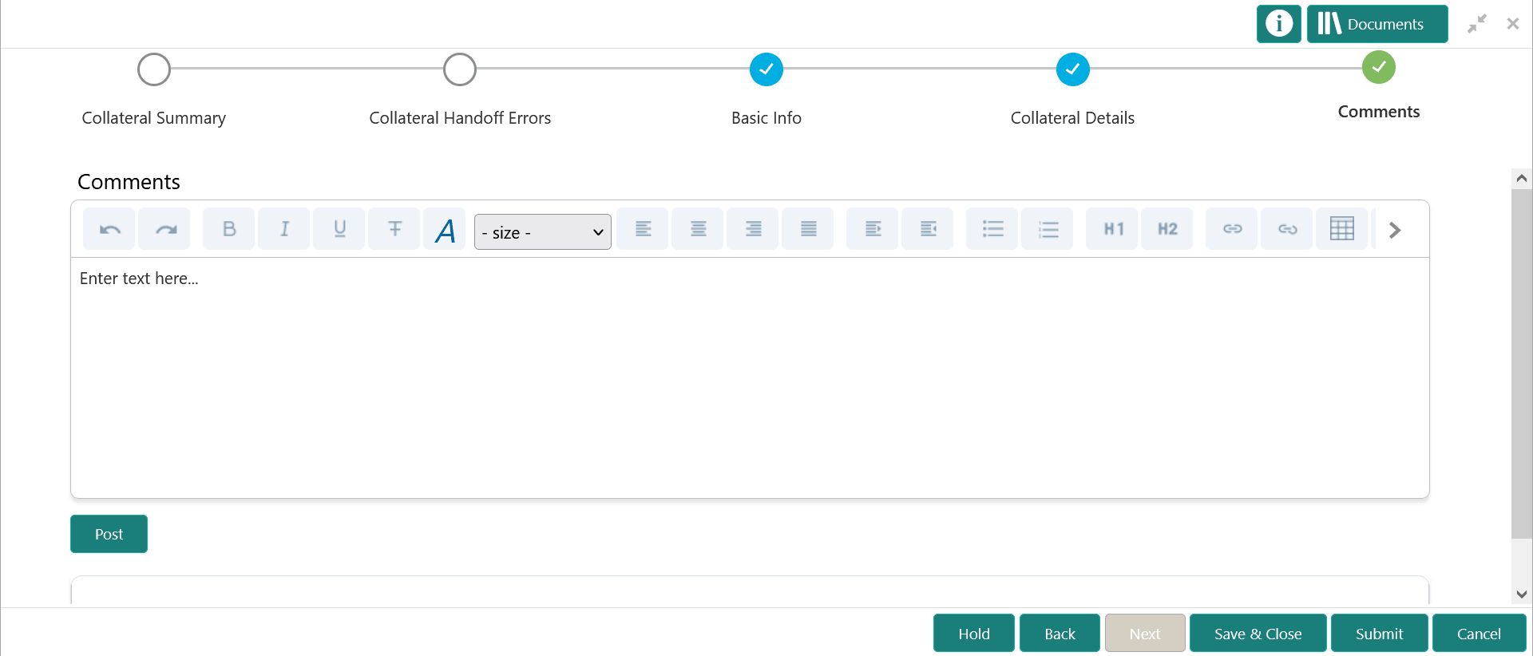
Task: Select the Comments step
Action: 1379,67
